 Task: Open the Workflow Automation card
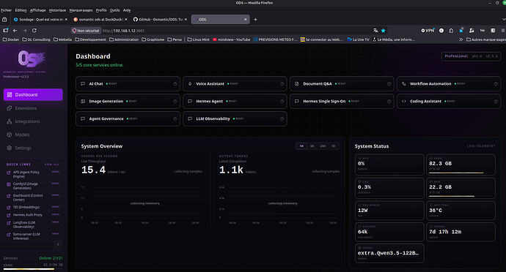(449, 83)
